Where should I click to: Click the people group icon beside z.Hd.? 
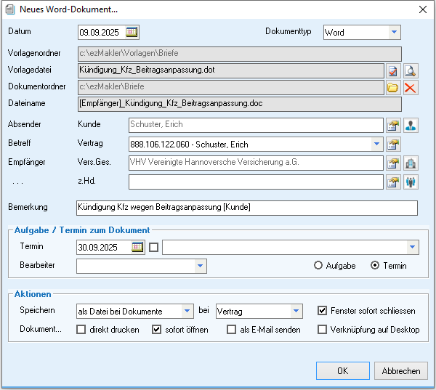pyautogui.click(x=411, y=182)
